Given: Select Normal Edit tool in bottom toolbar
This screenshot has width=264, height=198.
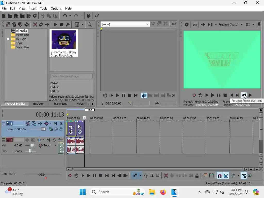Looking at the screenshot, I should (x=135, y=176).
